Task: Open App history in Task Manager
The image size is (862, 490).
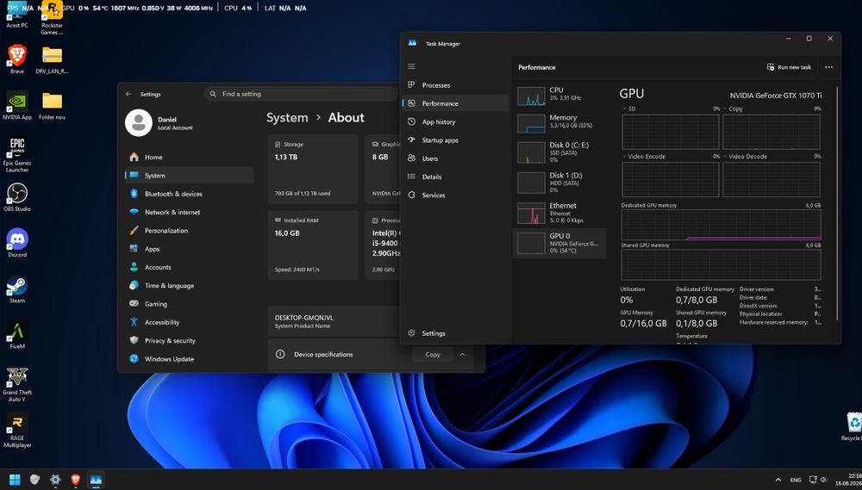Action: (x=454, y=122)
